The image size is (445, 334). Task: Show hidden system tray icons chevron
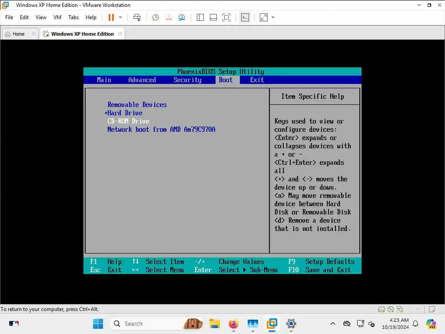pyautogui.click(x=333, y=324)
